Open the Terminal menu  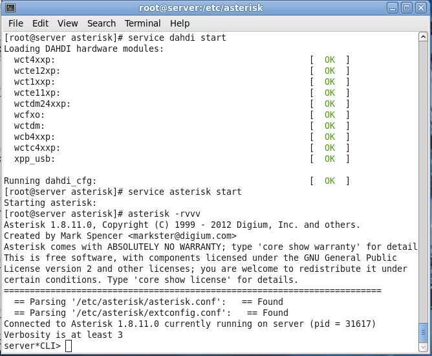coord(142,23)
